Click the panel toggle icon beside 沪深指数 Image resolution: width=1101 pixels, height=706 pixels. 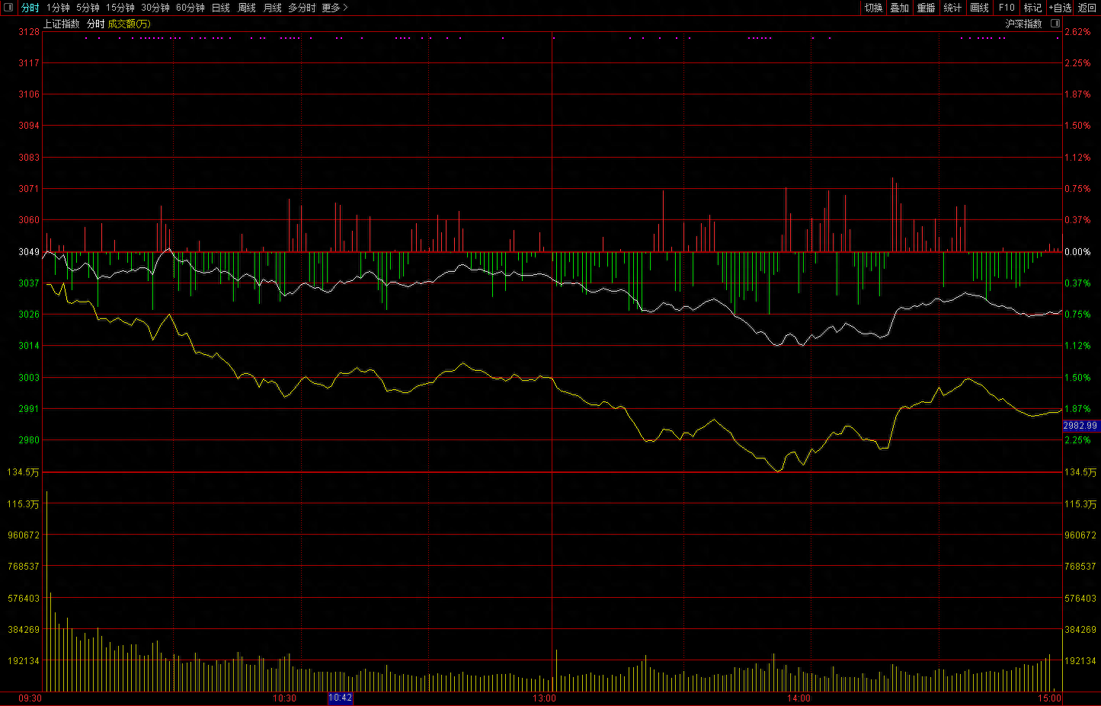tap(1055, 24)
